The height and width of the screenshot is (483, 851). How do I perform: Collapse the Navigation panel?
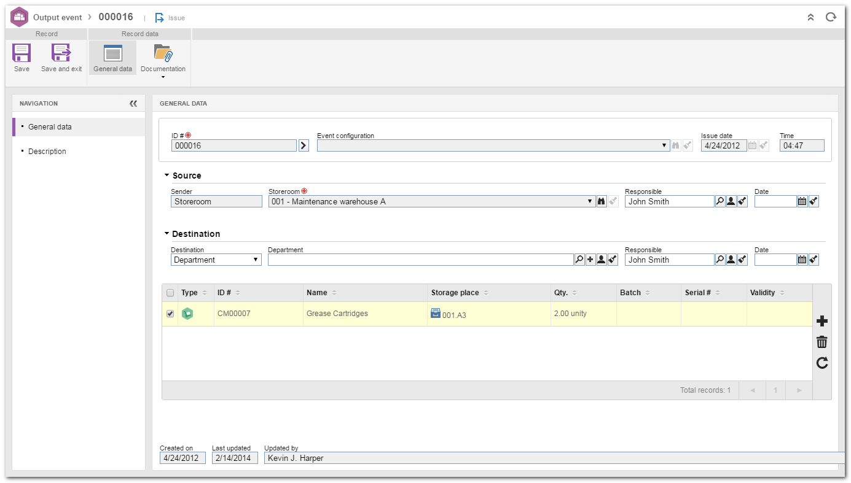[133, 104]
